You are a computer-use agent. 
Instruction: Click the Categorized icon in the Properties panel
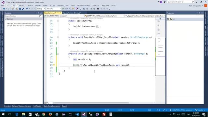(x=168, y=19)
